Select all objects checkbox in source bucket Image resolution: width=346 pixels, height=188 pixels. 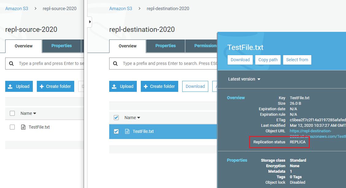click(x=12, y=113)
